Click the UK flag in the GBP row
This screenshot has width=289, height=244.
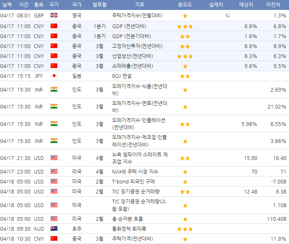tap(54, 15)
